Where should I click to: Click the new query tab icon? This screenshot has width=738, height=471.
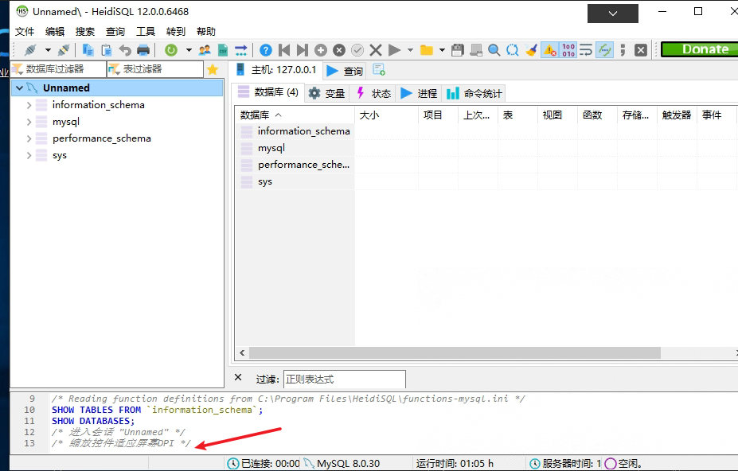pyautogui.click(x=379, y=70)
